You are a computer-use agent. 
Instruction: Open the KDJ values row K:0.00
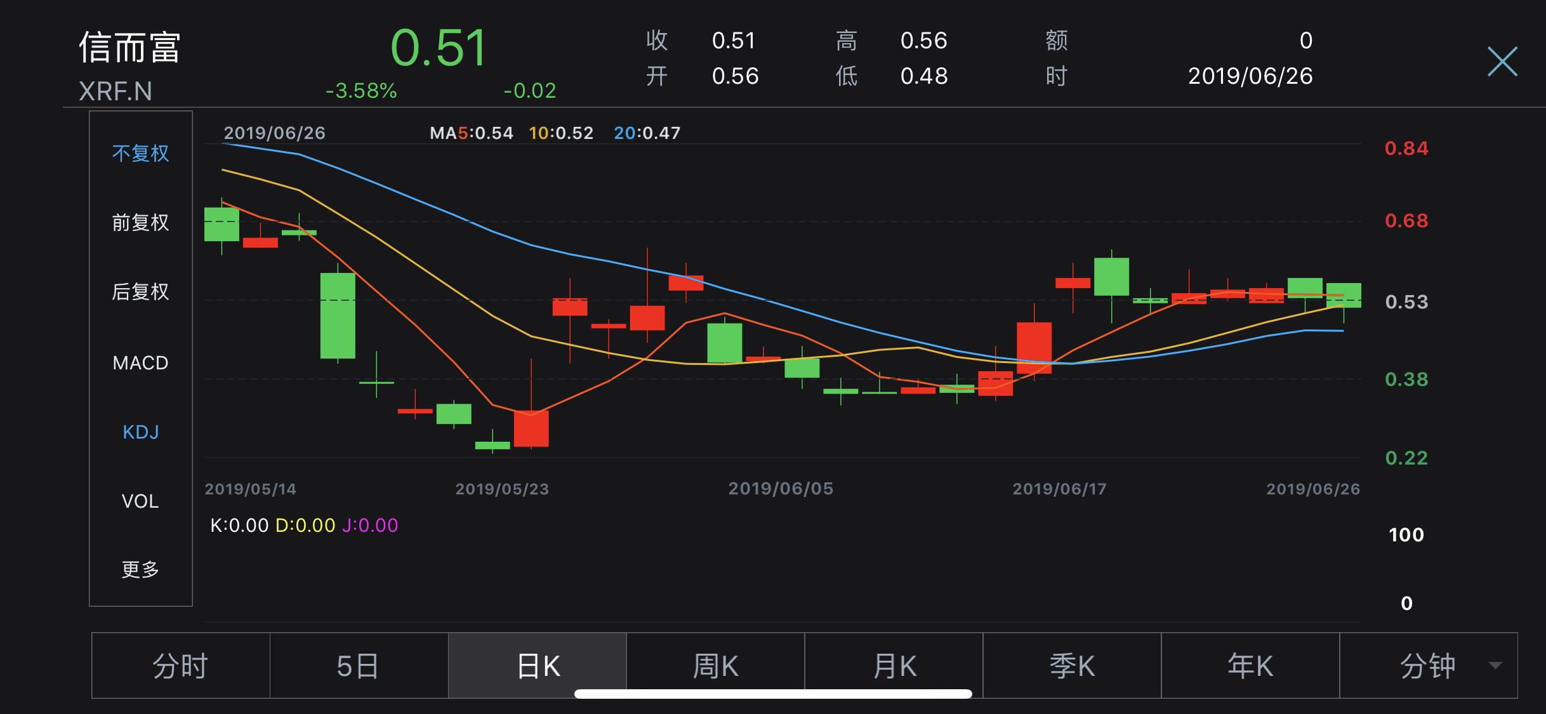point(240,526)
